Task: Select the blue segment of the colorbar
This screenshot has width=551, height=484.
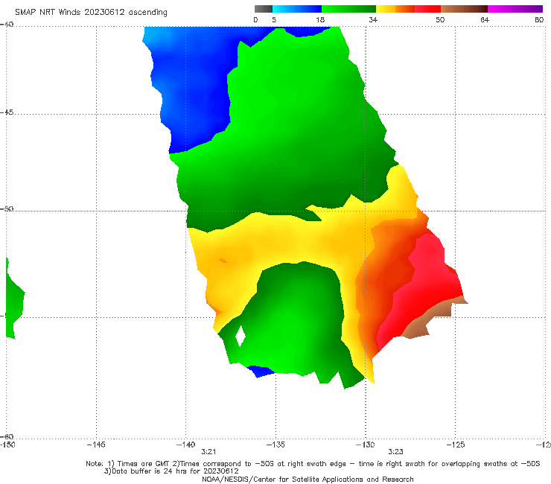Action: [297, 9]
